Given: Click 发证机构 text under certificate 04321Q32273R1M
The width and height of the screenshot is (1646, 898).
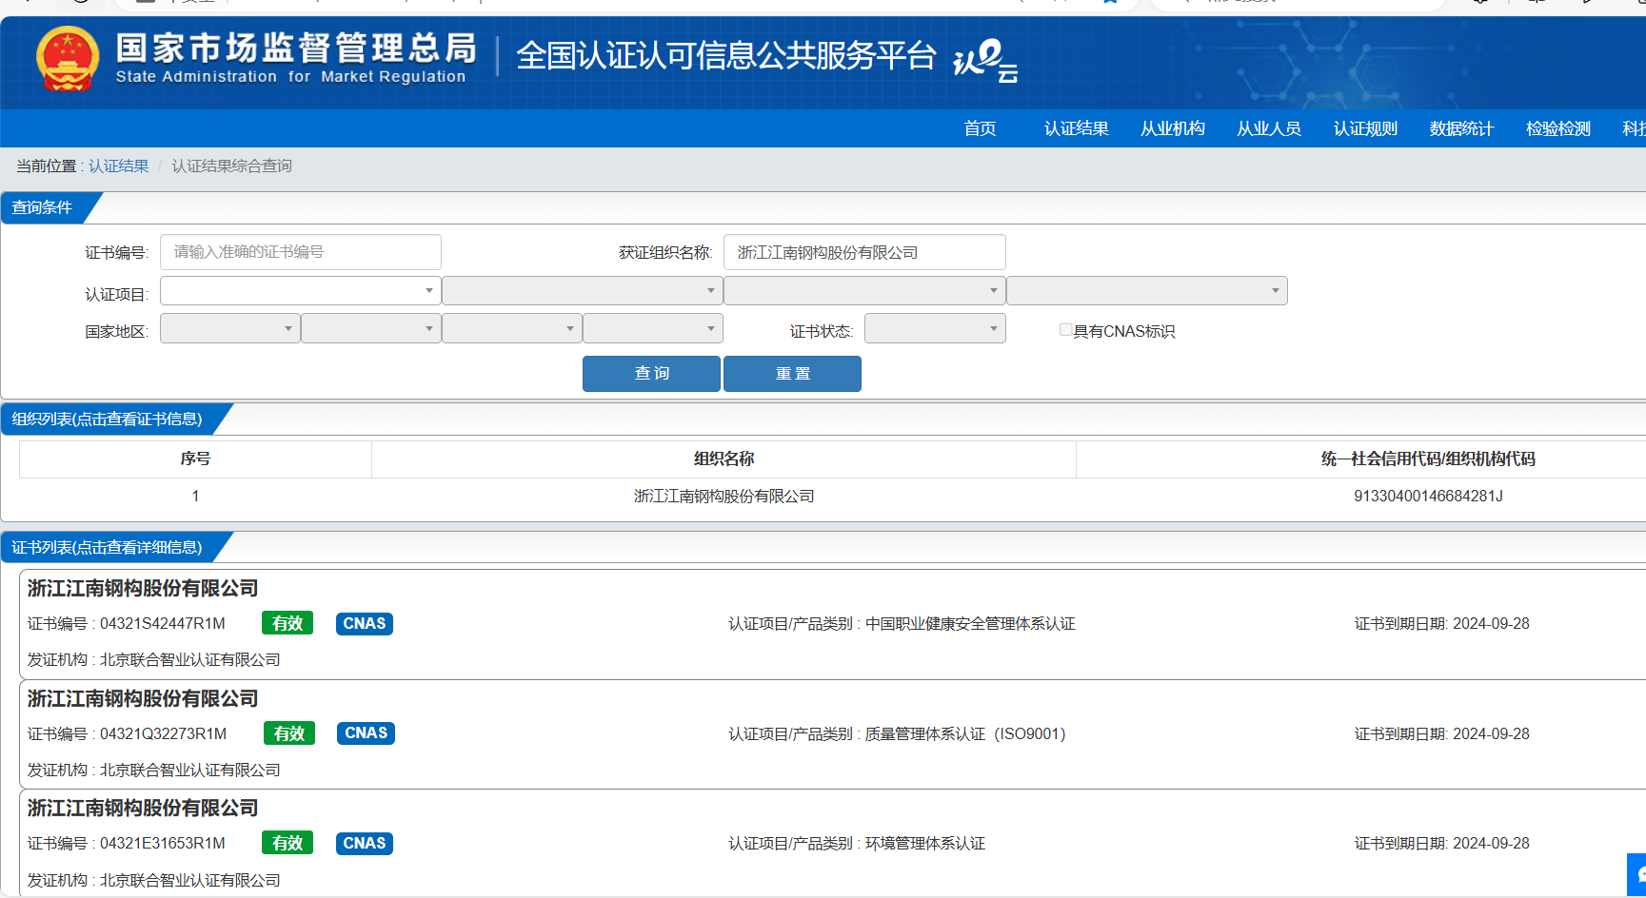Looking at the screenshot, I should [154, 770].
